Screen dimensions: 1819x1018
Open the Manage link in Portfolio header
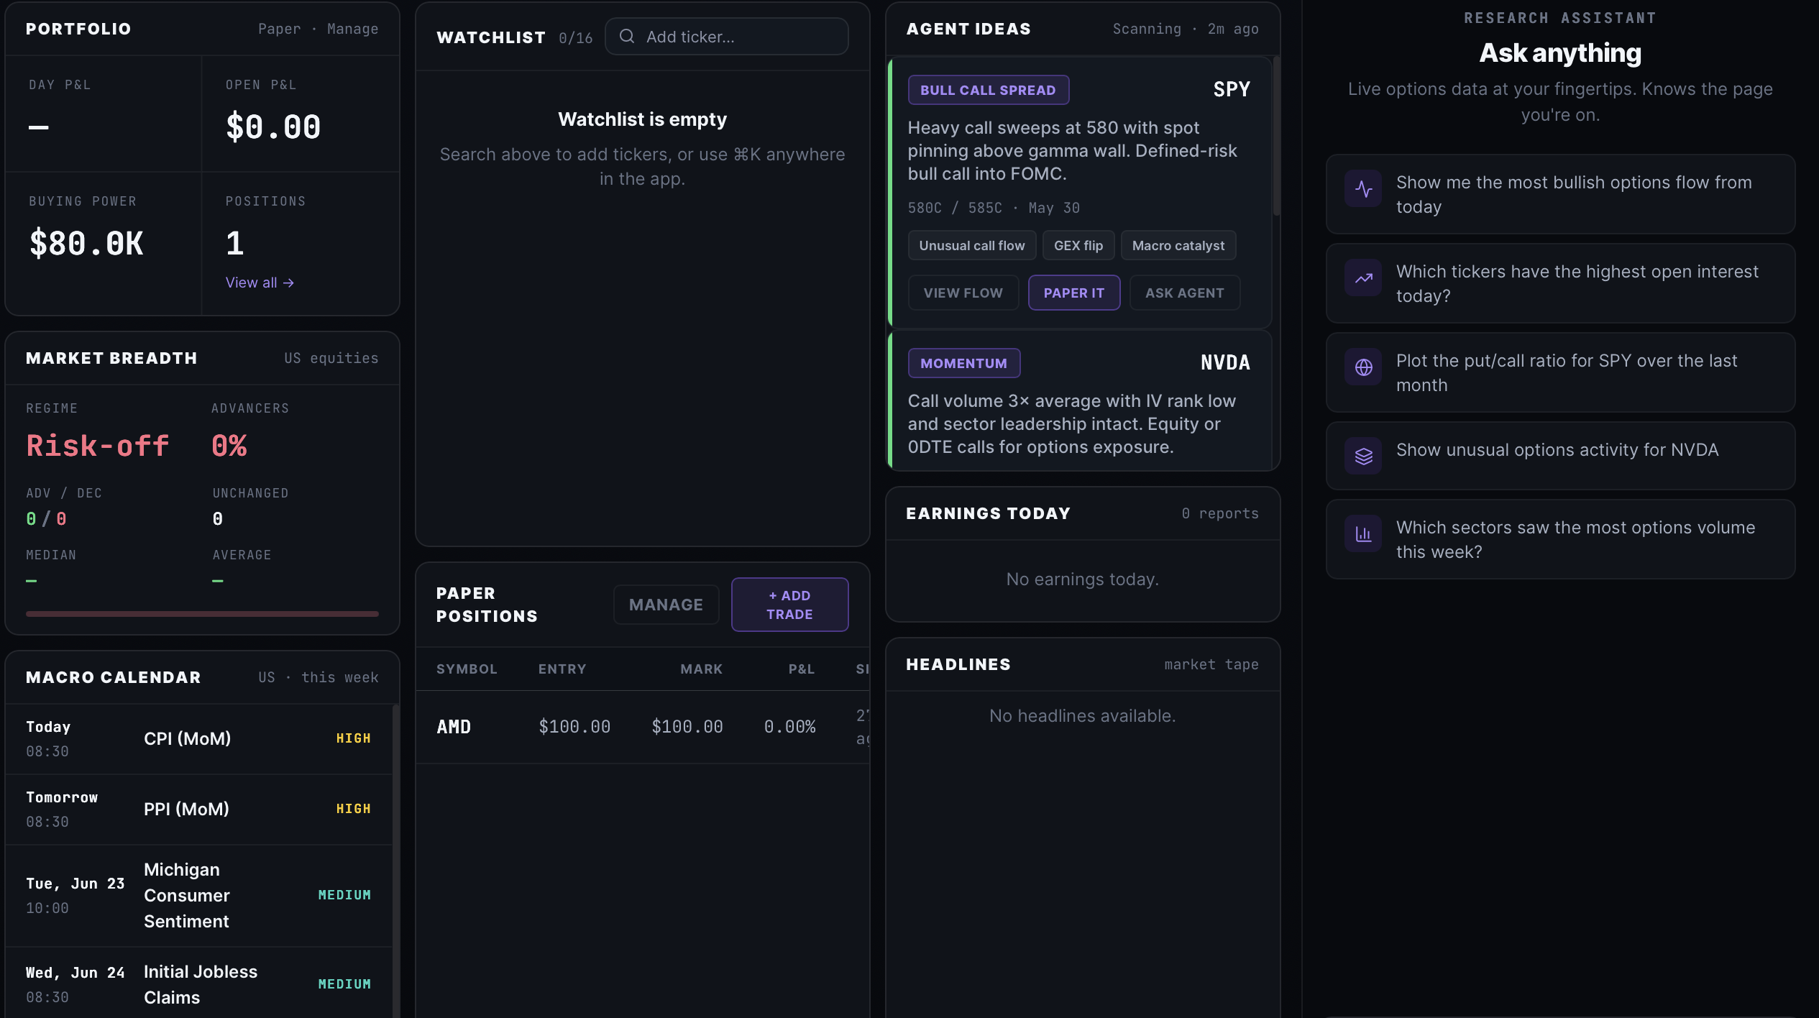tap(352, 29)
